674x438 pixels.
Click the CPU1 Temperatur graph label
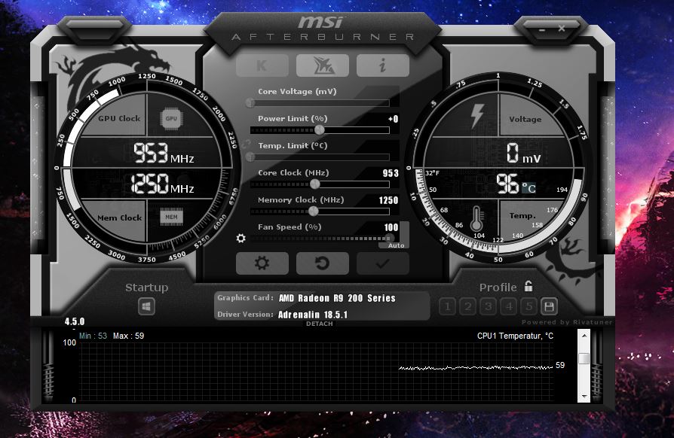click(516, 336)
